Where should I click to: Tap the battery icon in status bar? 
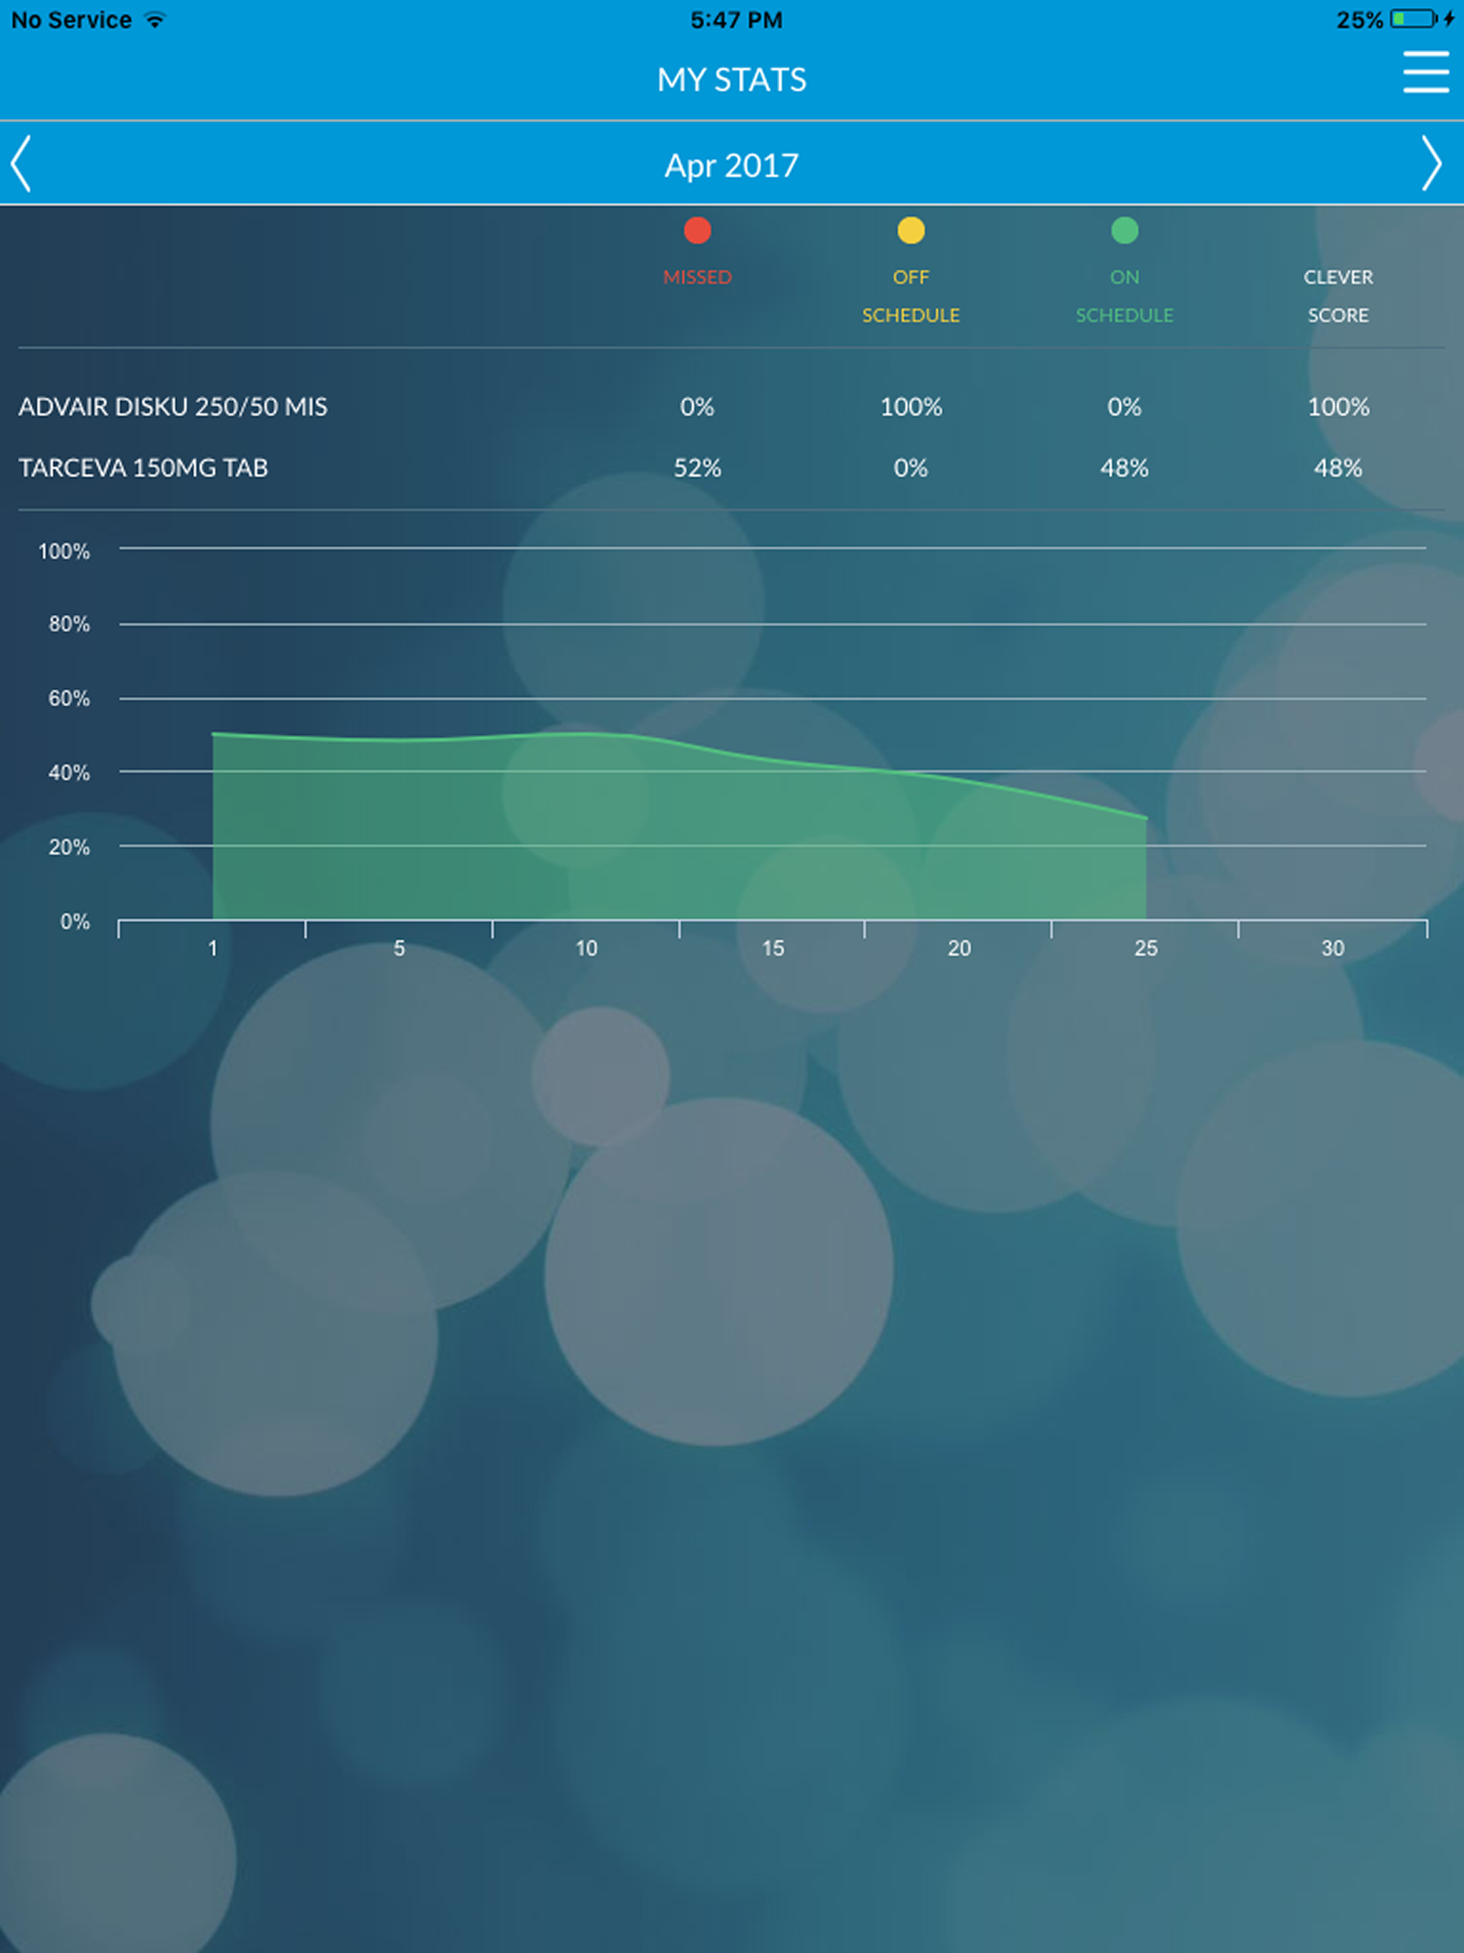coord(1414,19)
